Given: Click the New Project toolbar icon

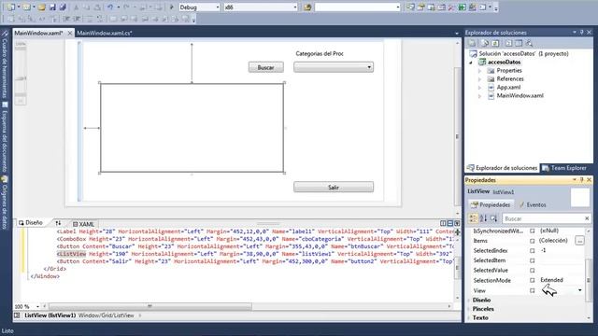Looking at the screenshot, I should [11, 7].
